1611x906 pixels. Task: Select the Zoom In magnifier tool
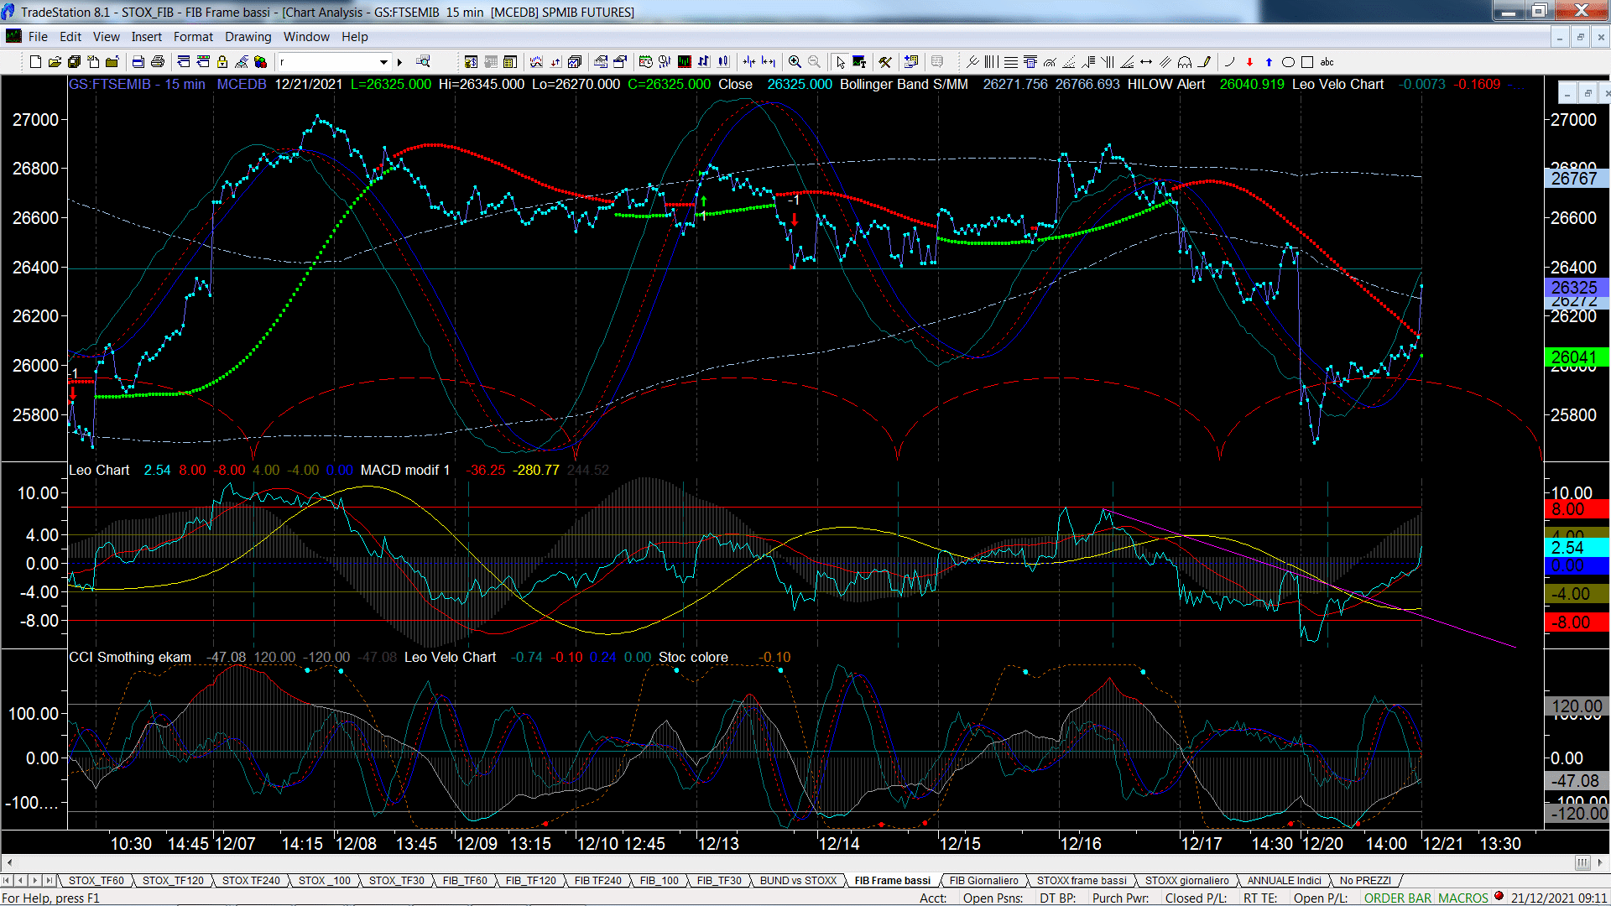[x=795, y=62]
